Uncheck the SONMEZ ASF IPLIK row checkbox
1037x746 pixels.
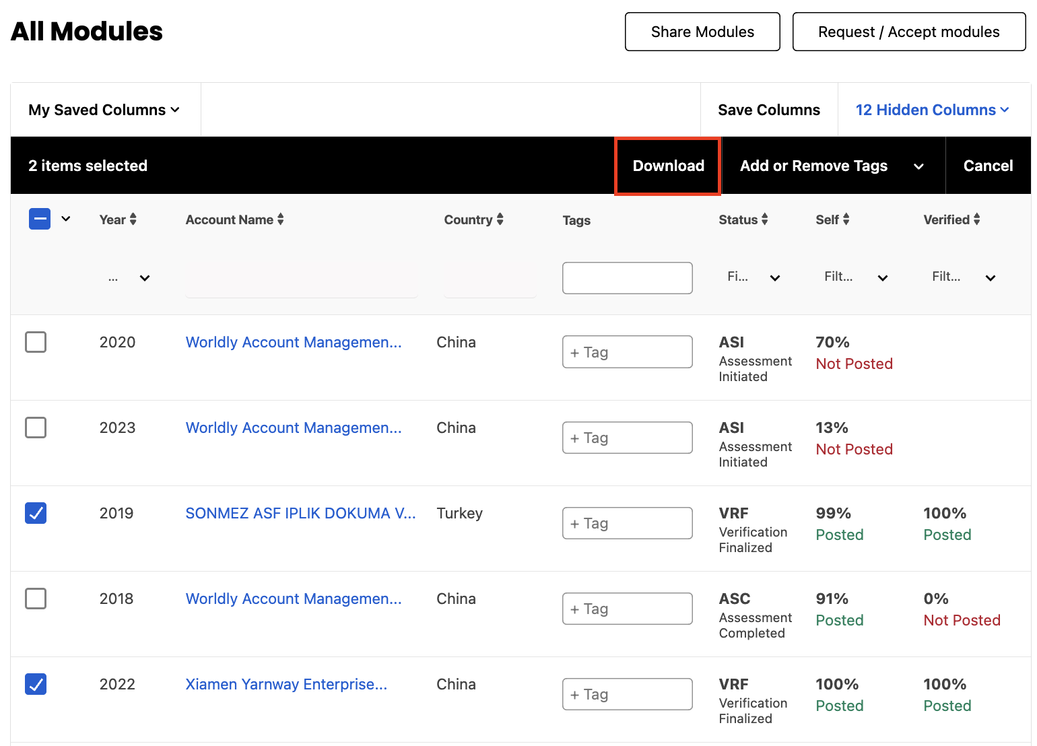click(x=36, y=513)
